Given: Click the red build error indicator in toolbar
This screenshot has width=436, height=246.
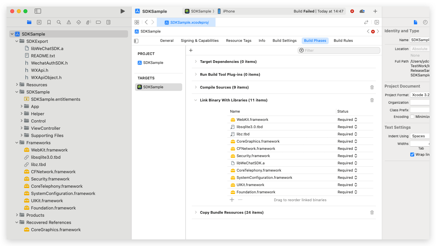Looking at the screenshot, I should 352,11.
